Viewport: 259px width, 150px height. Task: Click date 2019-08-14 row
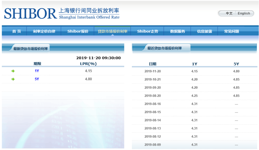click(x=152, y=120)
